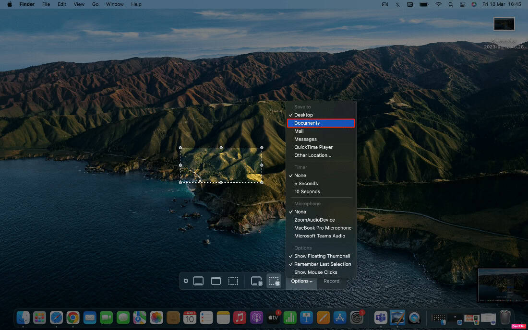528x330 pixels.
Task: Open Notes in the Dock
Action: click(223, 317)
